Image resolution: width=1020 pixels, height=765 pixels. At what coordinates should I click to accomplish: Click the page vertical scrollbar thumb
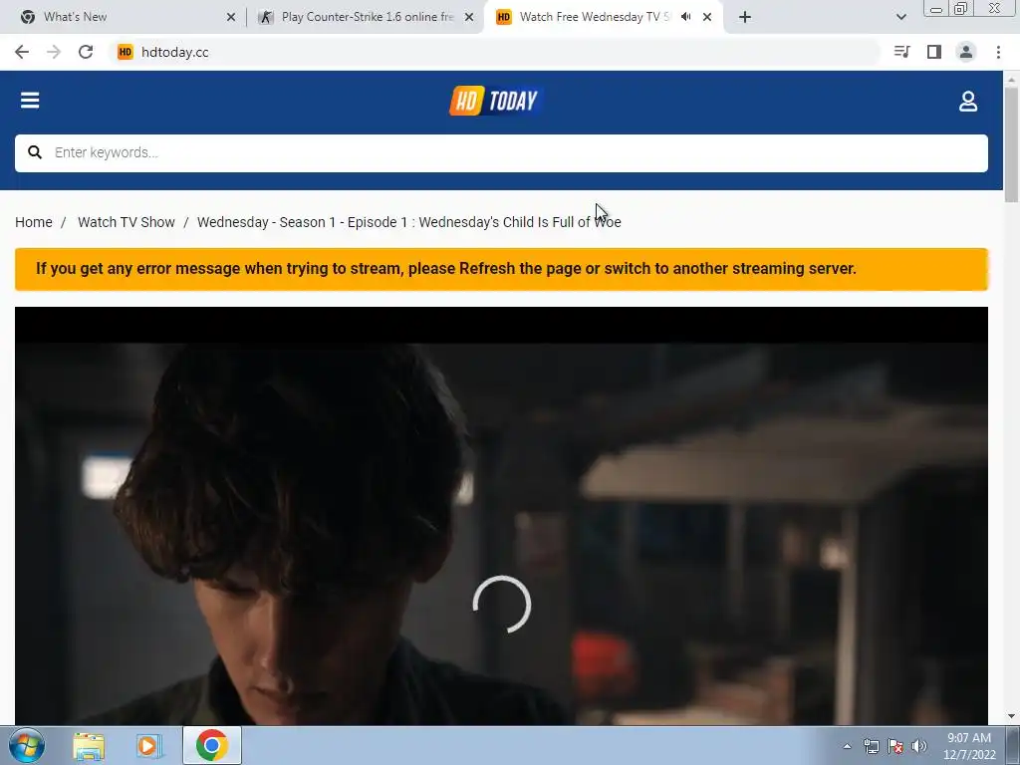(x=1012, y=144)
